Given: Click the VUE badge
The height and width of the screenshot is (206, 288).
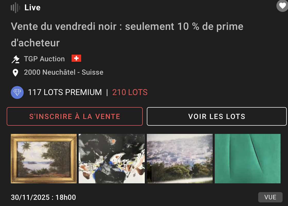Looking at the screenshot, I should [x=270, y=197].
